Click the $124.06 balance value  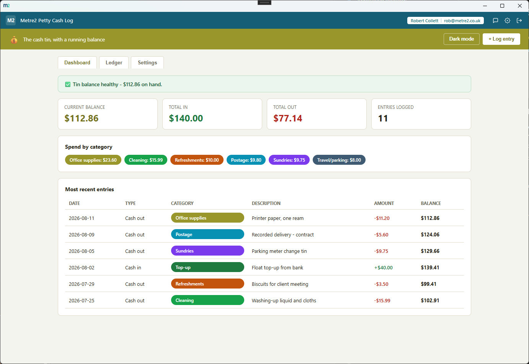click(x=430, y=234)
